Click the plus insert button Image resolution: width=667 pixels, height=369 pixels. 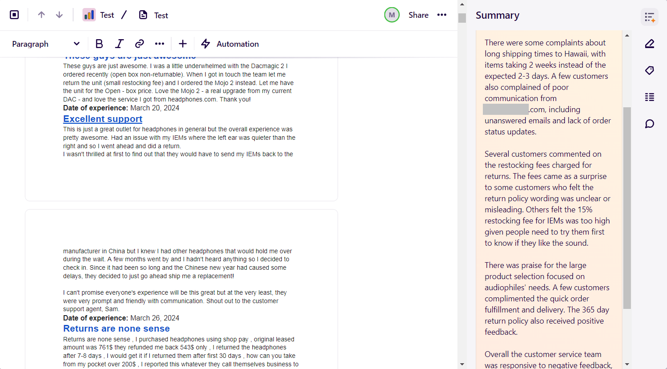point(183,44)
